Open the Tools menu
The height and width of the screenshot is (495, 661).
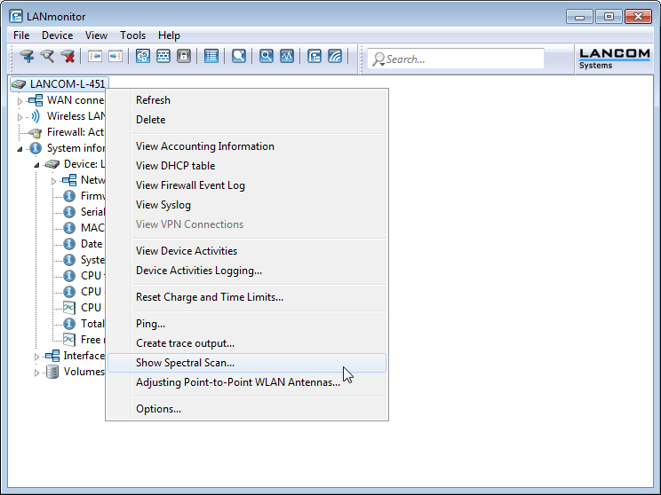[x=133, y=35]
